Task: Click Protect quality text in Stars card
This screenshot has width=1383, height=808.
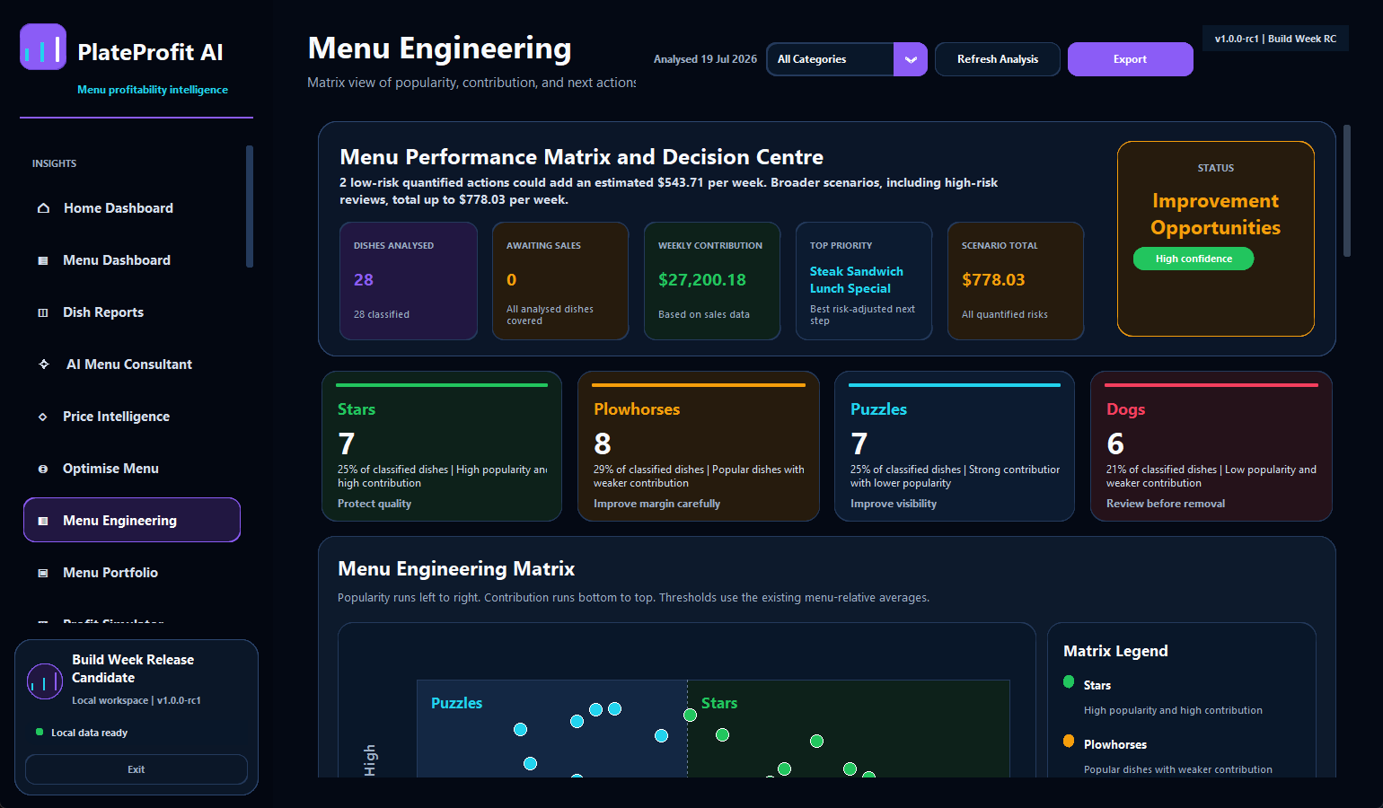Action: coord(374,504)
